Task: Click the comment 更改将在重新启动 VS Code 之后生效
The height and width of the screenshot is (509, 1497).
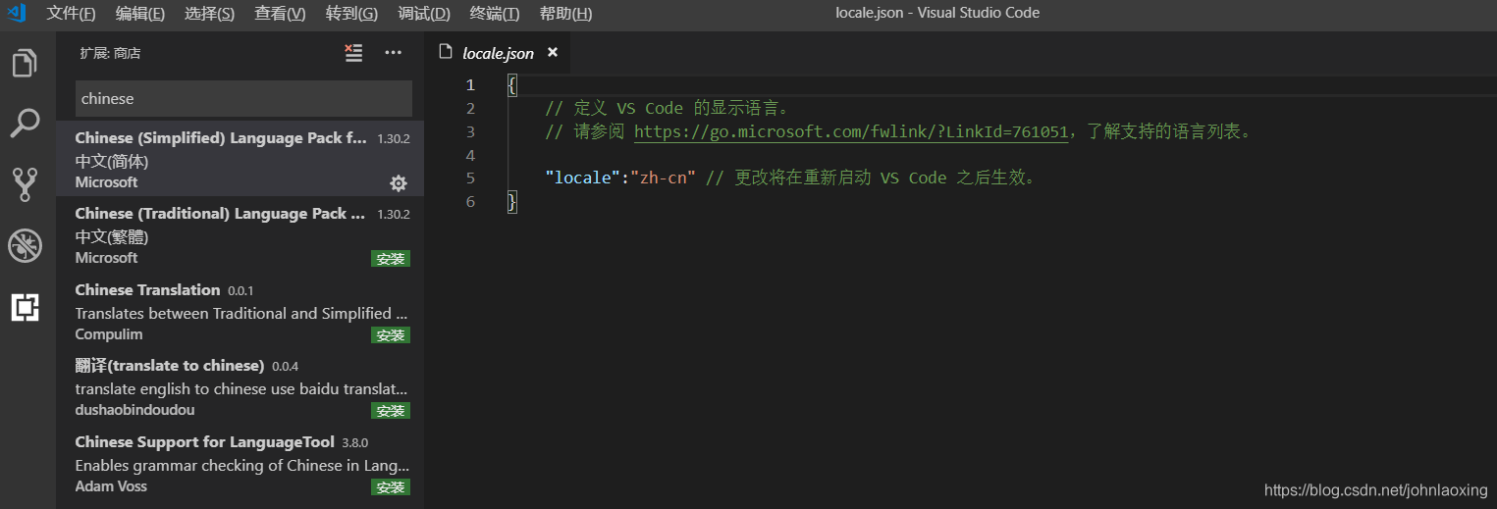Action: click(x=871, y=178)
